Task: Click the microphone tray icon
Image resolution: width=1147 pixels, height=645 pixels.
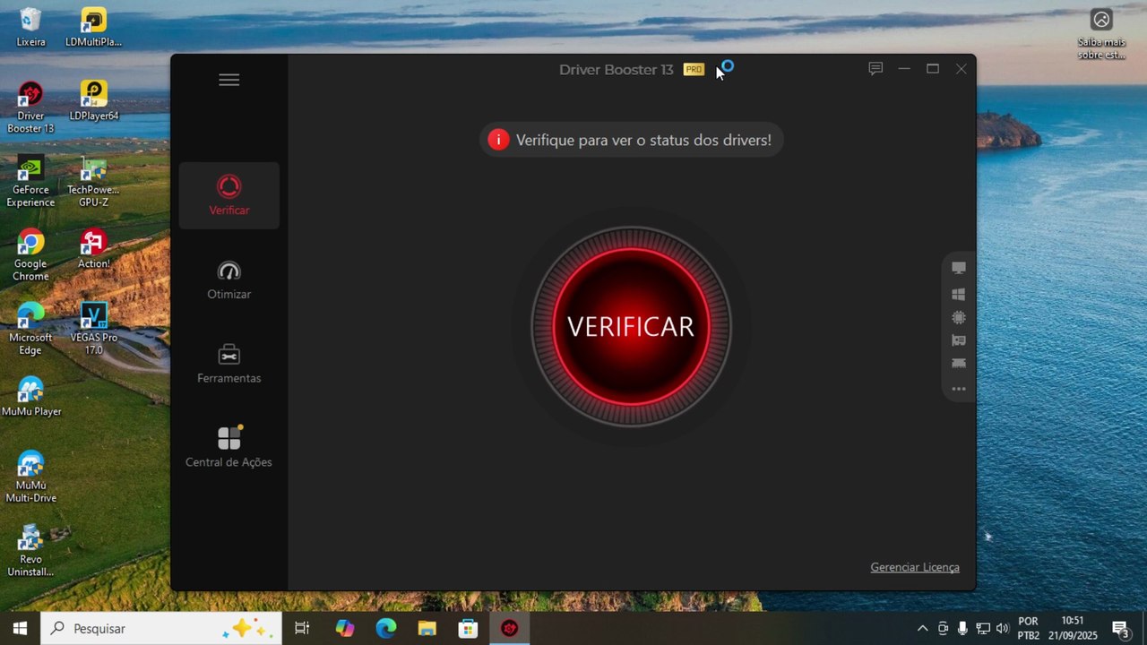Action: point(962,628)
